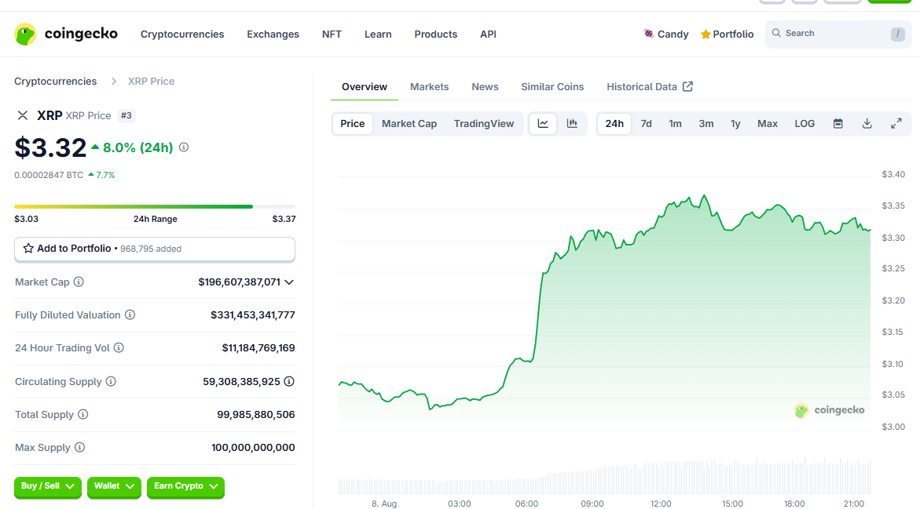Switch to the Similar Coins tab

pos(552,87)
